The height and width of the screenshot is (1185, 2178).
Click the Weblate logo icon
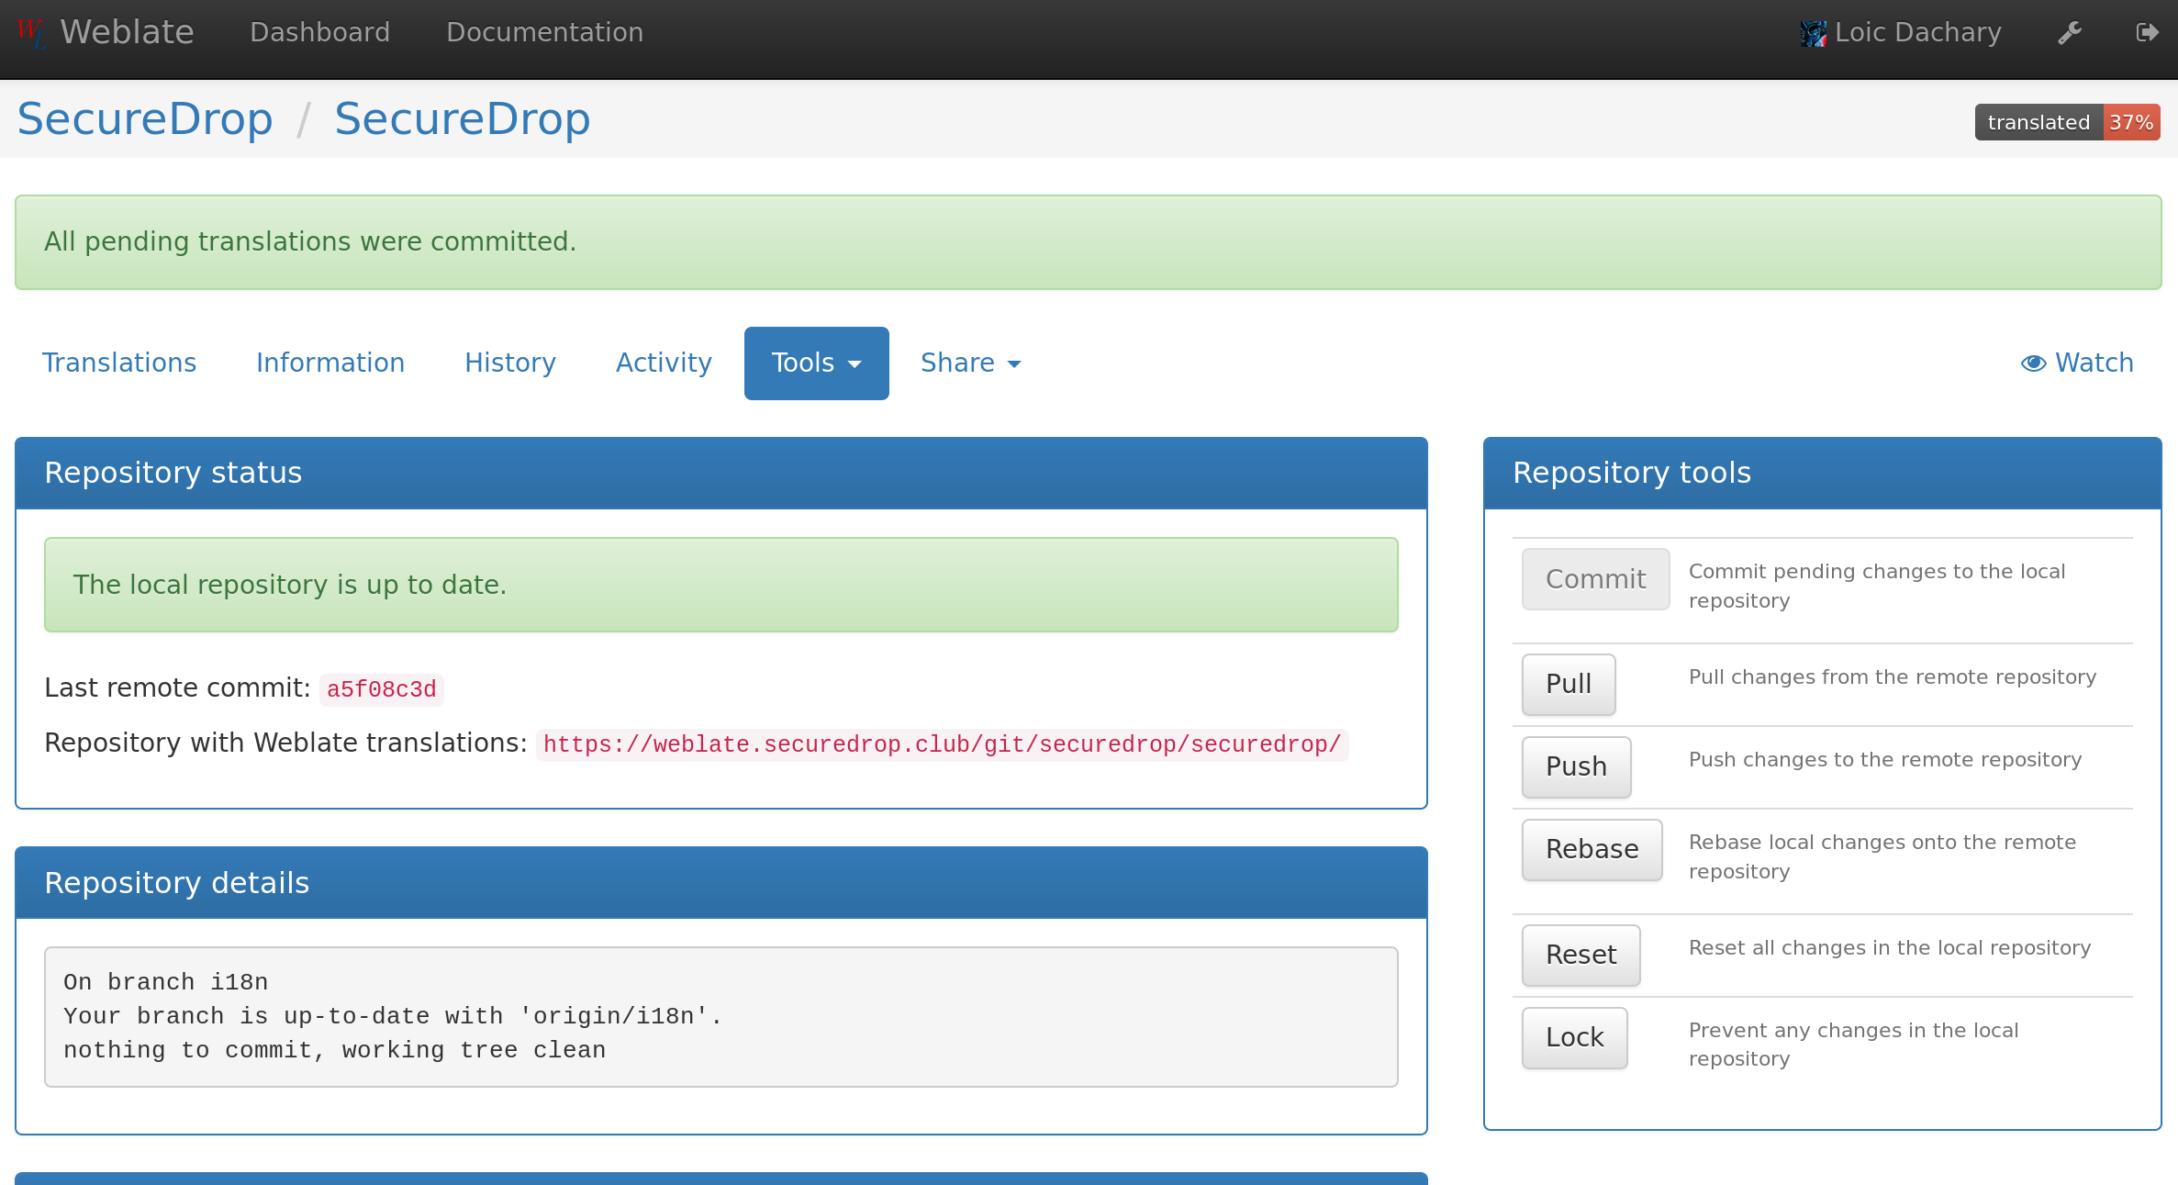(31, 33)
